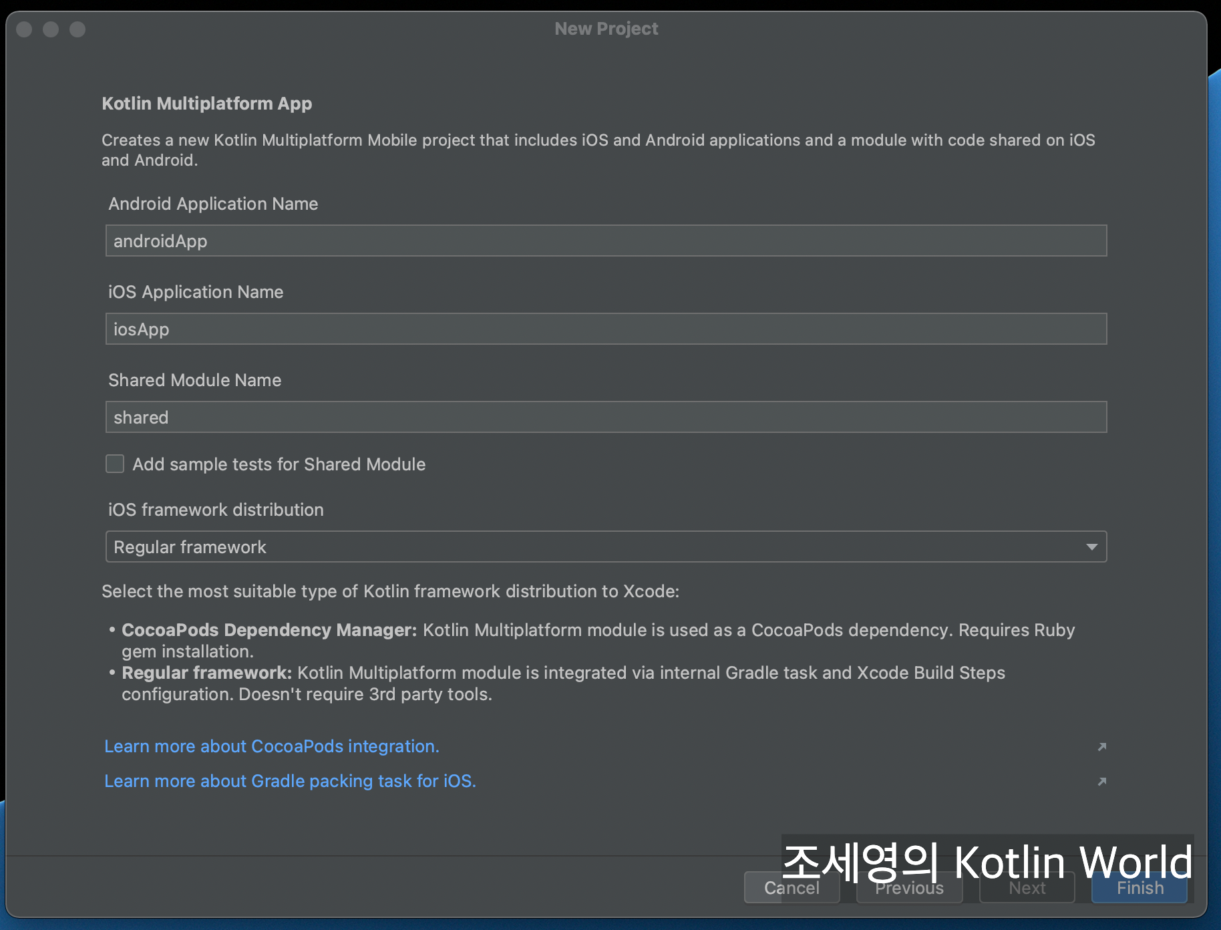Minimize the New Project window
Image resolution: width=1221 pixels, height=930 pixels.
click(51, 29)
